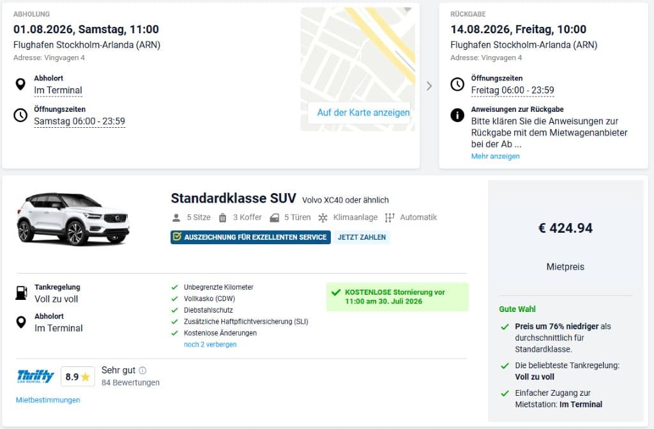Click the Klimaanlage snowflake icon
This screenshot has height=429, width=654.
pyautogui.click(x=323, y=217)
